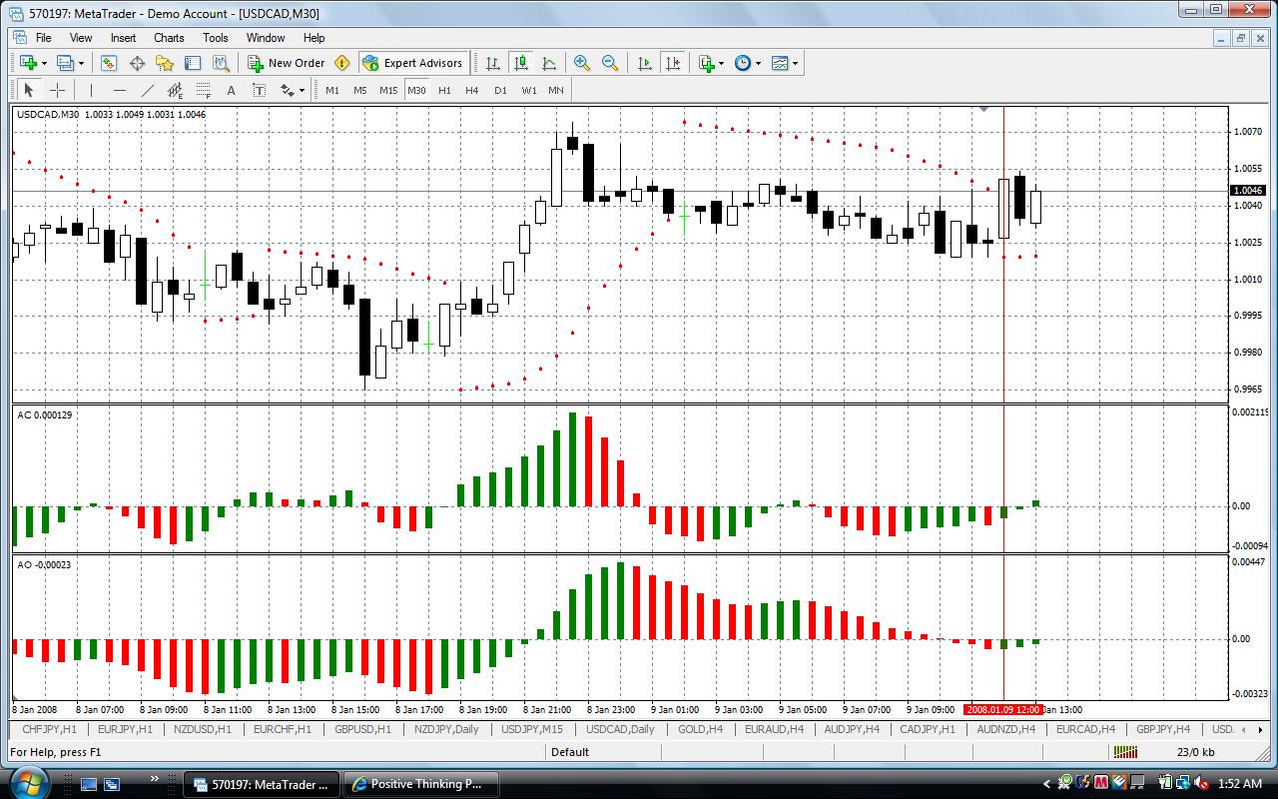Click the New Order button
The height and width of the screenshot is (799, 1278).
point(287,63)
